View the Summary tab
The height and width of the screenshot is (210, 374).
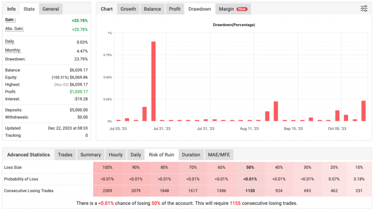[91, 155]
